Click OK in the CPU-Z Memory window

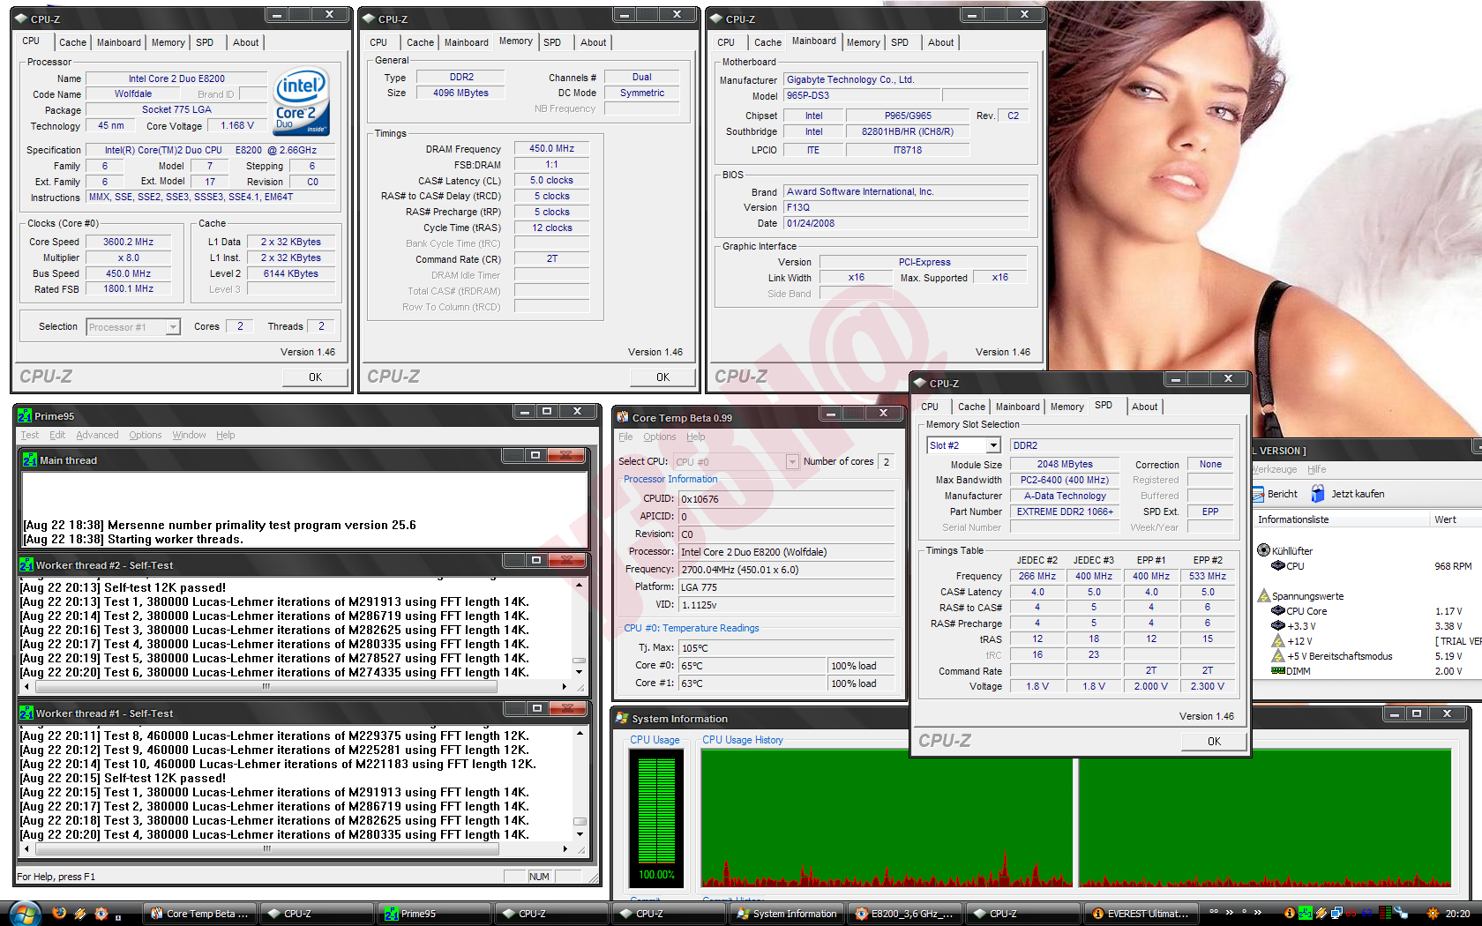662,377
